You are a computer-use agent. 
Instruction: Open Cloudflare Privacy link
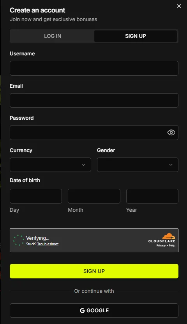coord(161,246)
